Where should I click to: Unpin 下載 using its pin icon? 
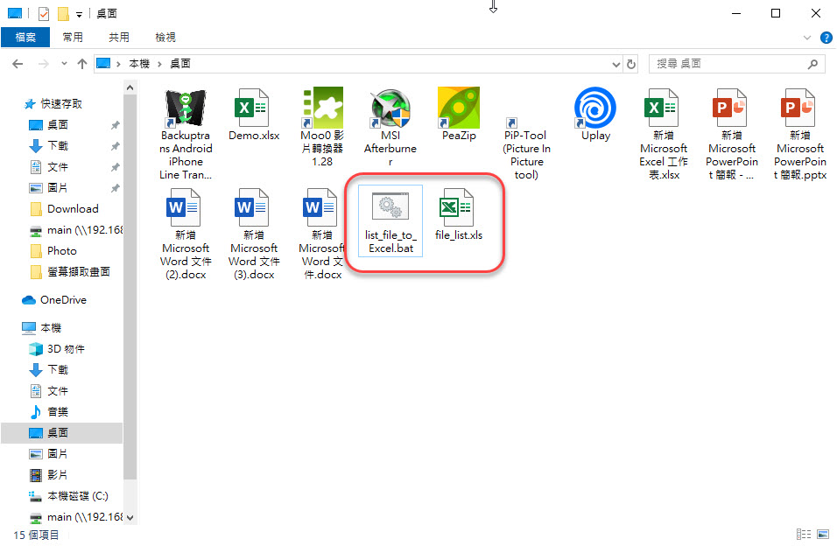115,146
